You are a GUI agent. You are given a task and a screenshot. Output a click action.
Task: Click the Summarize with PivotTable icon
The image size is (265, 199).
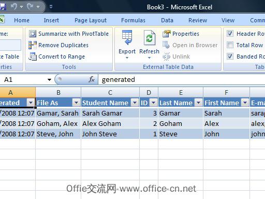(33, 34)
